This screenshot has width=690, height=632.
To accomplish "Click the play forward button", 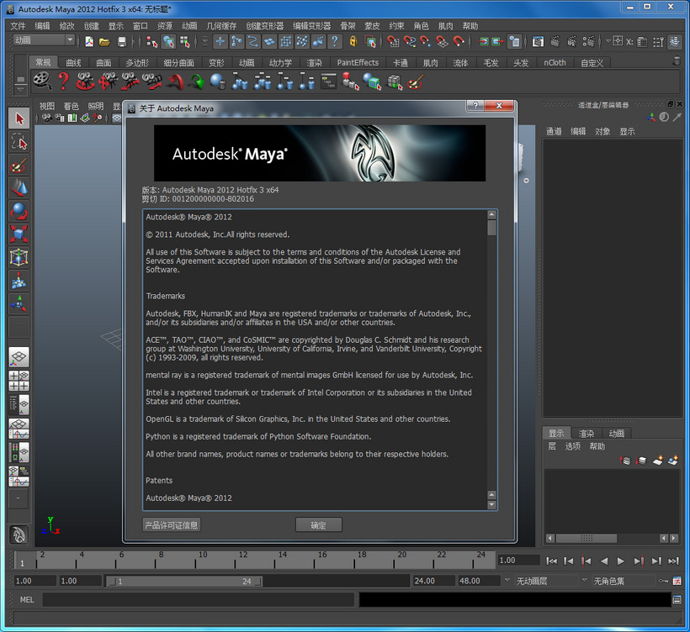I will coord(620,561).
